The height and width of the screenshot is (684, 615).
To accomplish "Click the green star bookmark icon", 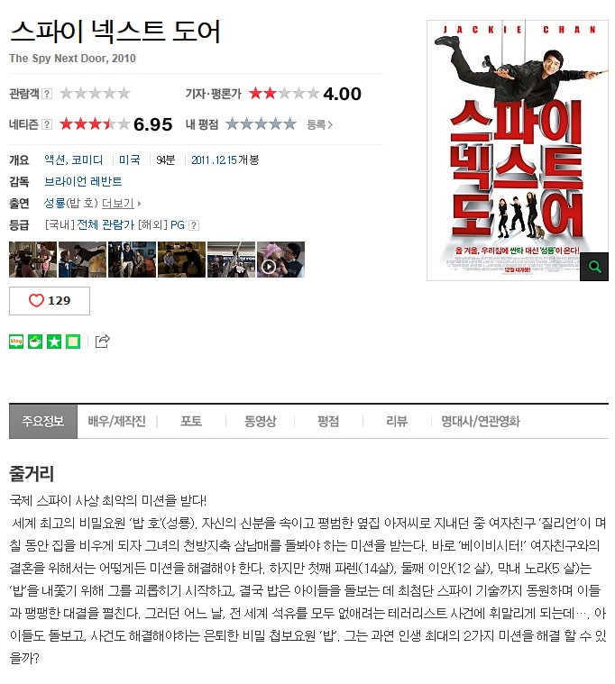I will [x=54, y=342].
